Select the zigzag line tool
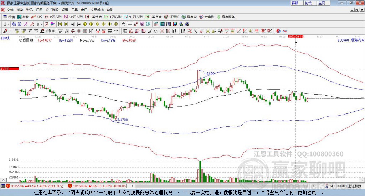 [x=156, y=31]
